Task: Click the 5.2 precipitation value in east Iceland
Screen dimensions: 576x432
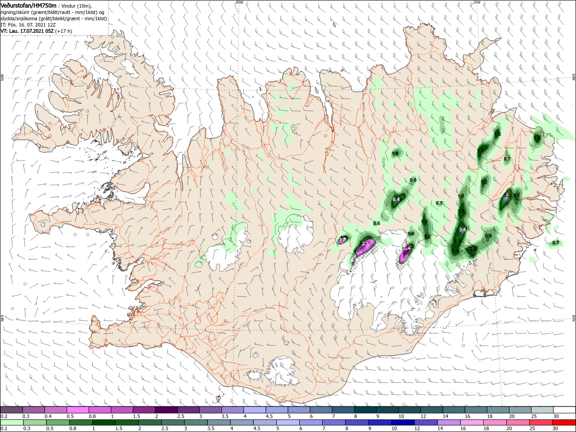Action: (x=507, y=195)
